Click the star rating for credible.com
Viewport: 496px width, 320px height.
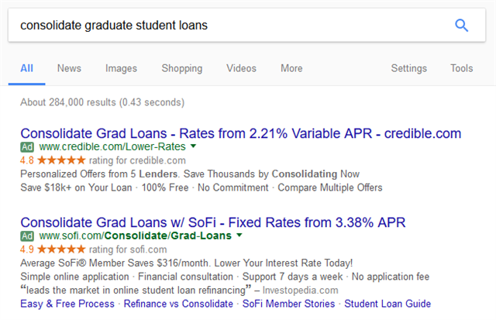(x=61, y=160)
